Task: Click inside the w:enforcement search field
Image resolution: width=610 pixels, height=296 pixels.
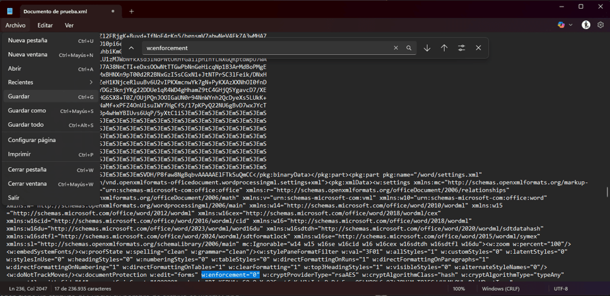Action: tap(264, 48)
